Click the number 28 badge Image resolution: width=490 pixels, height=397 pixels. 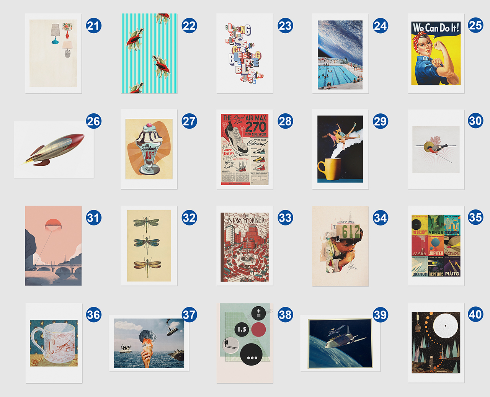[x=285, y=121]
